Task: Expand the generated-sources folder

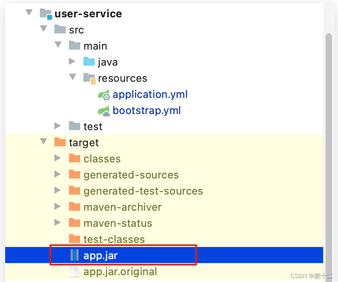Action: click(x=57, y=174)
